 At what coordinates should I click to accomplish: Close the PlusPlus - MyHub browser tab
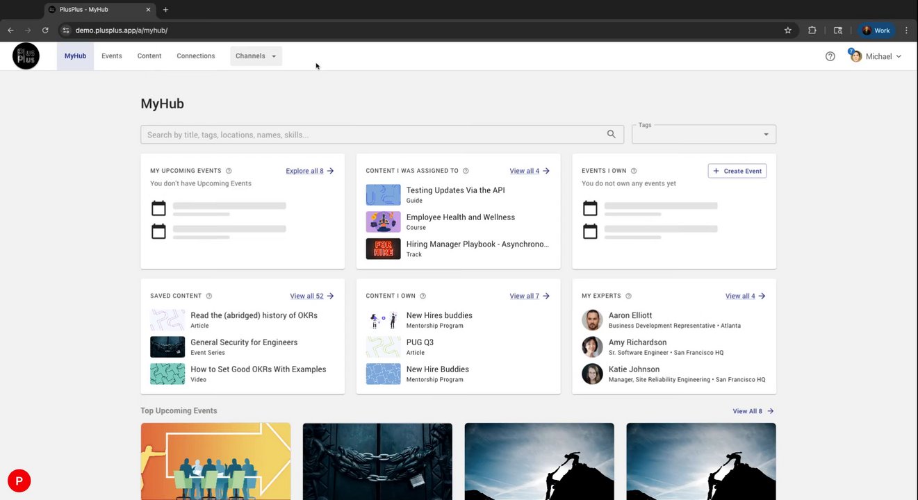pyautogui.click(x=148, y=10)
